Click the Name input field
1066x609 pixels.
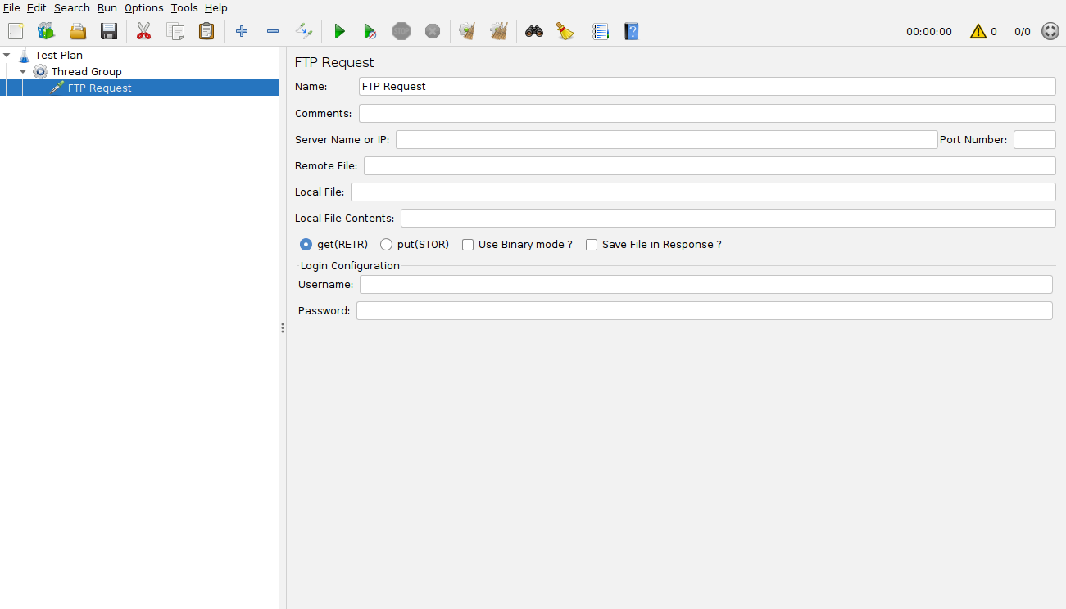click(x=707, y=86)
